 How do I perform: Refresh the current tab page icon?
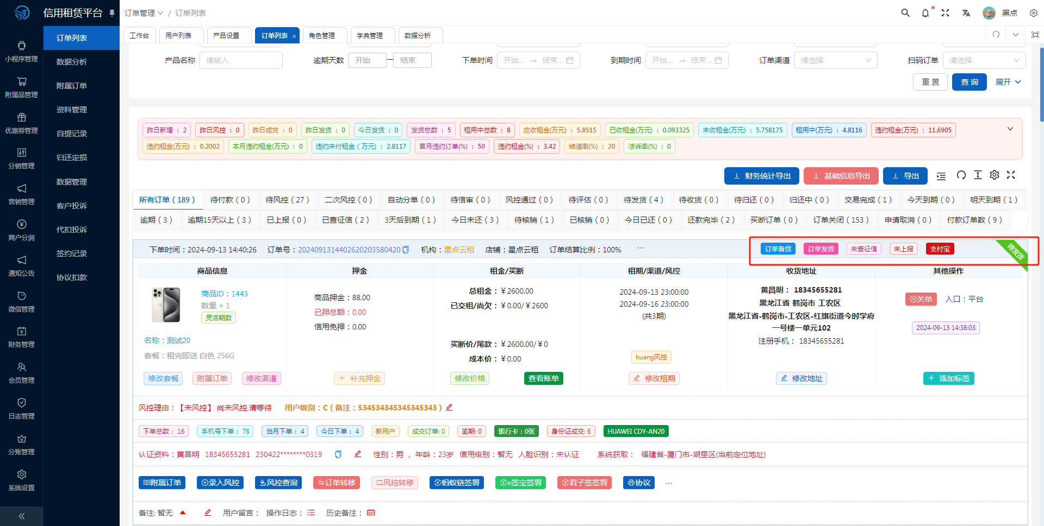996,35
